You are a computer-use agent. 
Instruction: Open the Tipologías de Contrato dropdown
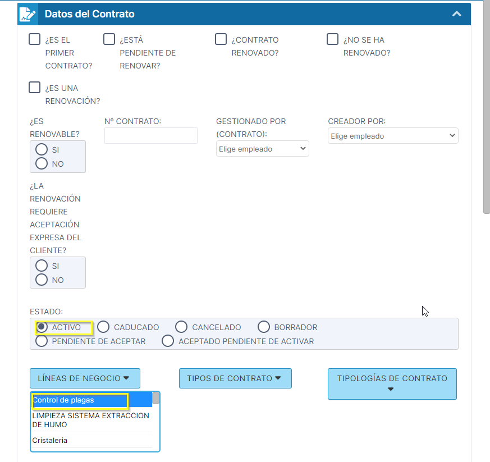(x=392, y=383)
